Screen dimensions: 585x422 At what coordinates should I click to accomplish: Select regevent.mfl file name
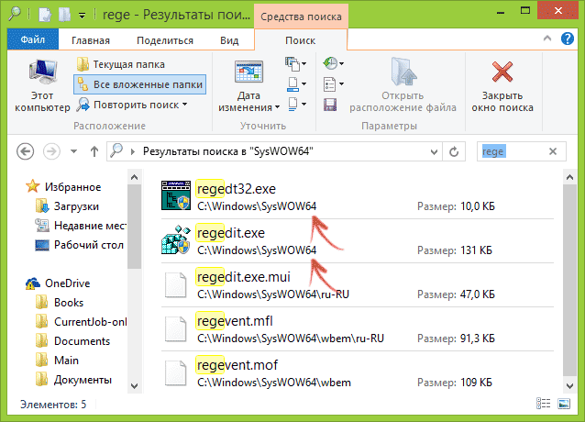coord(235,321)
